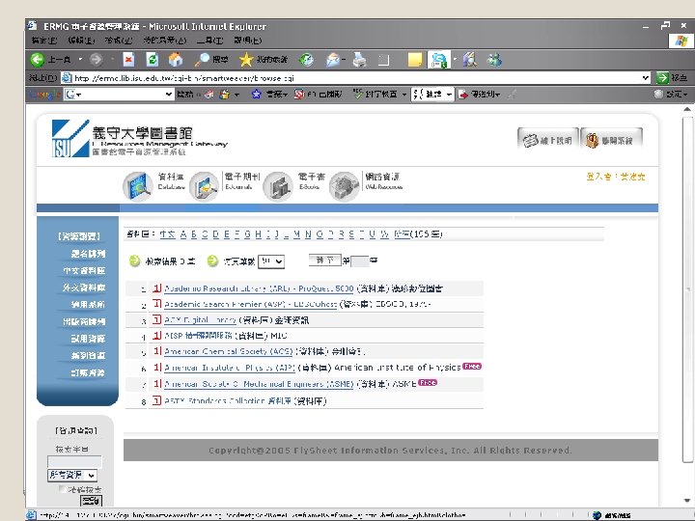Open the E-Journals round icon
This screenshot has width=695, height=521.
(x=204, y=186)
